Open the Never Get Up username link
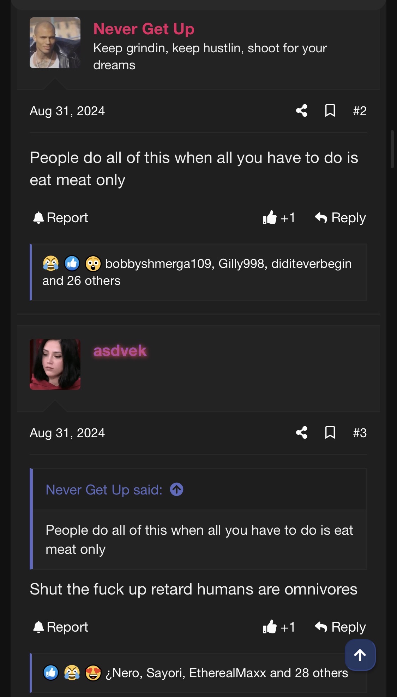397x697 pixels. pos(144,29)
